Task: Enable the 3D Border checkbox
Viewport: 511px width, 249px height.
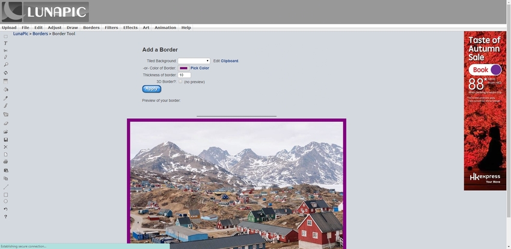Action: point(180,81)
